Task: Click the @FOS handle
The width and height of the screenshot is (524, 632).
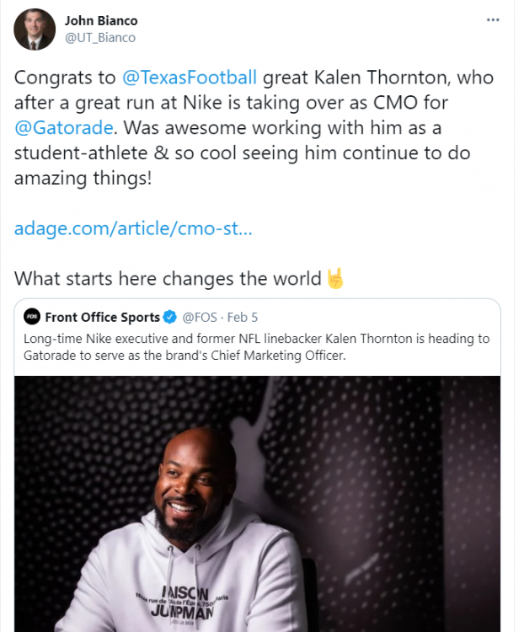Action: (x=200, y=317)
